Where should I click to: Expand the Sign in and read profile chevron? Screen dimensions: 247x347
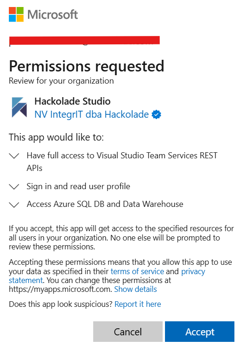click(14, 186)
